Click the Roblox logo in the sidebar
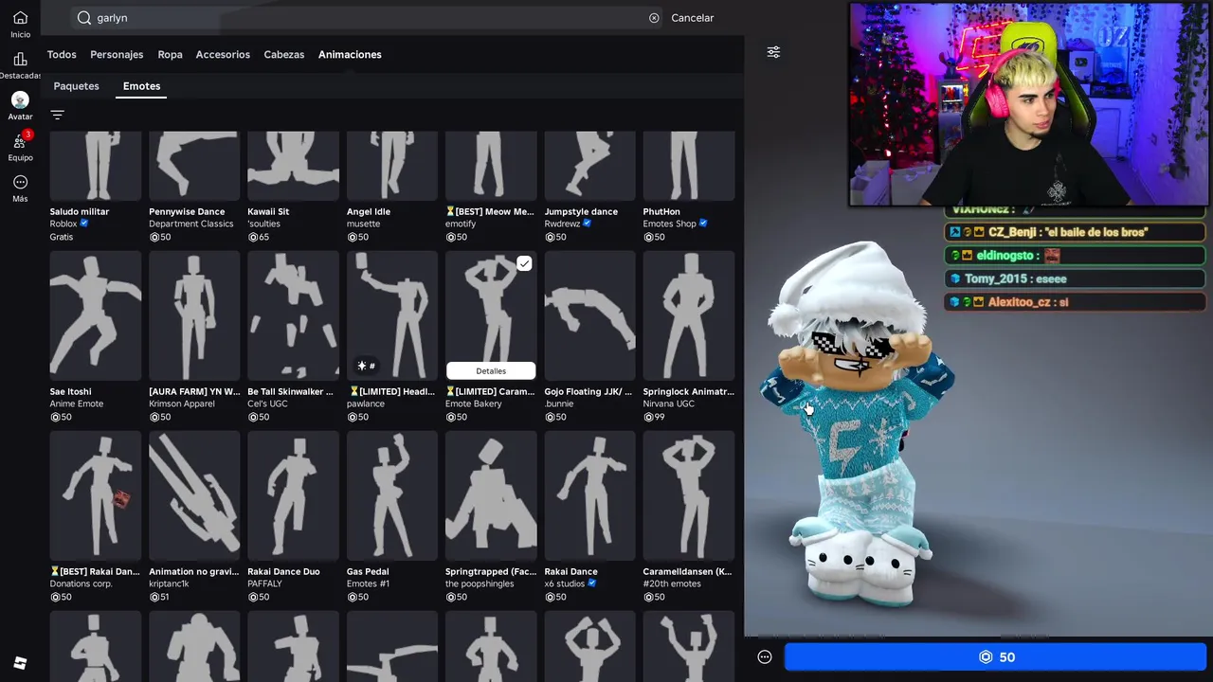 (20, 663)
